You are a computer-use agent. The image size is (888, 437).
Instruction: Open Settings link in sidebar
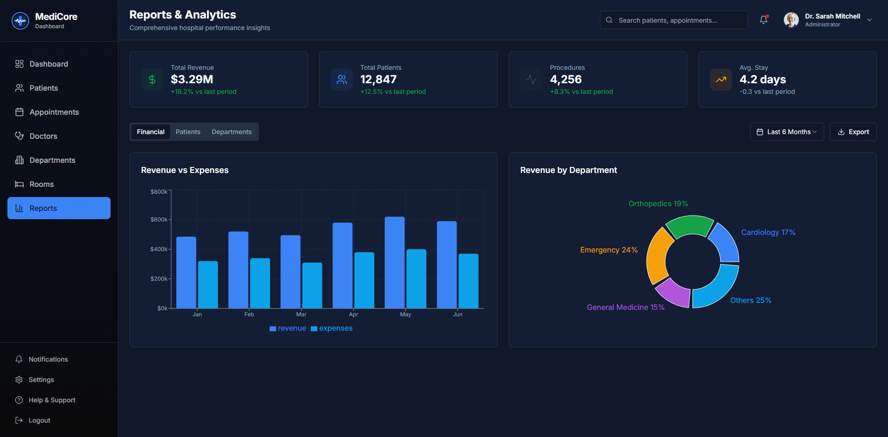[59, 380]
